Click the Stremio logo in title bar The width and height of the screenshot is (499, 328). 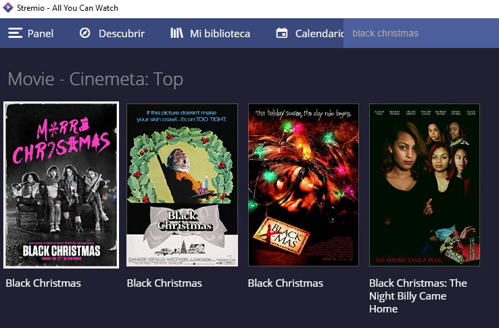(7, 7)
